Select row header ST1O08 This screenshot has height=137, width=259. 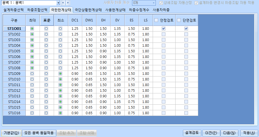(x=14, y=68)
